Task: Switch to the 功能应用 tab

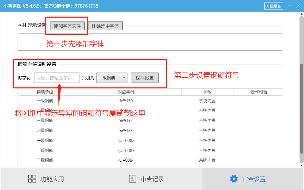Action: 52,179
